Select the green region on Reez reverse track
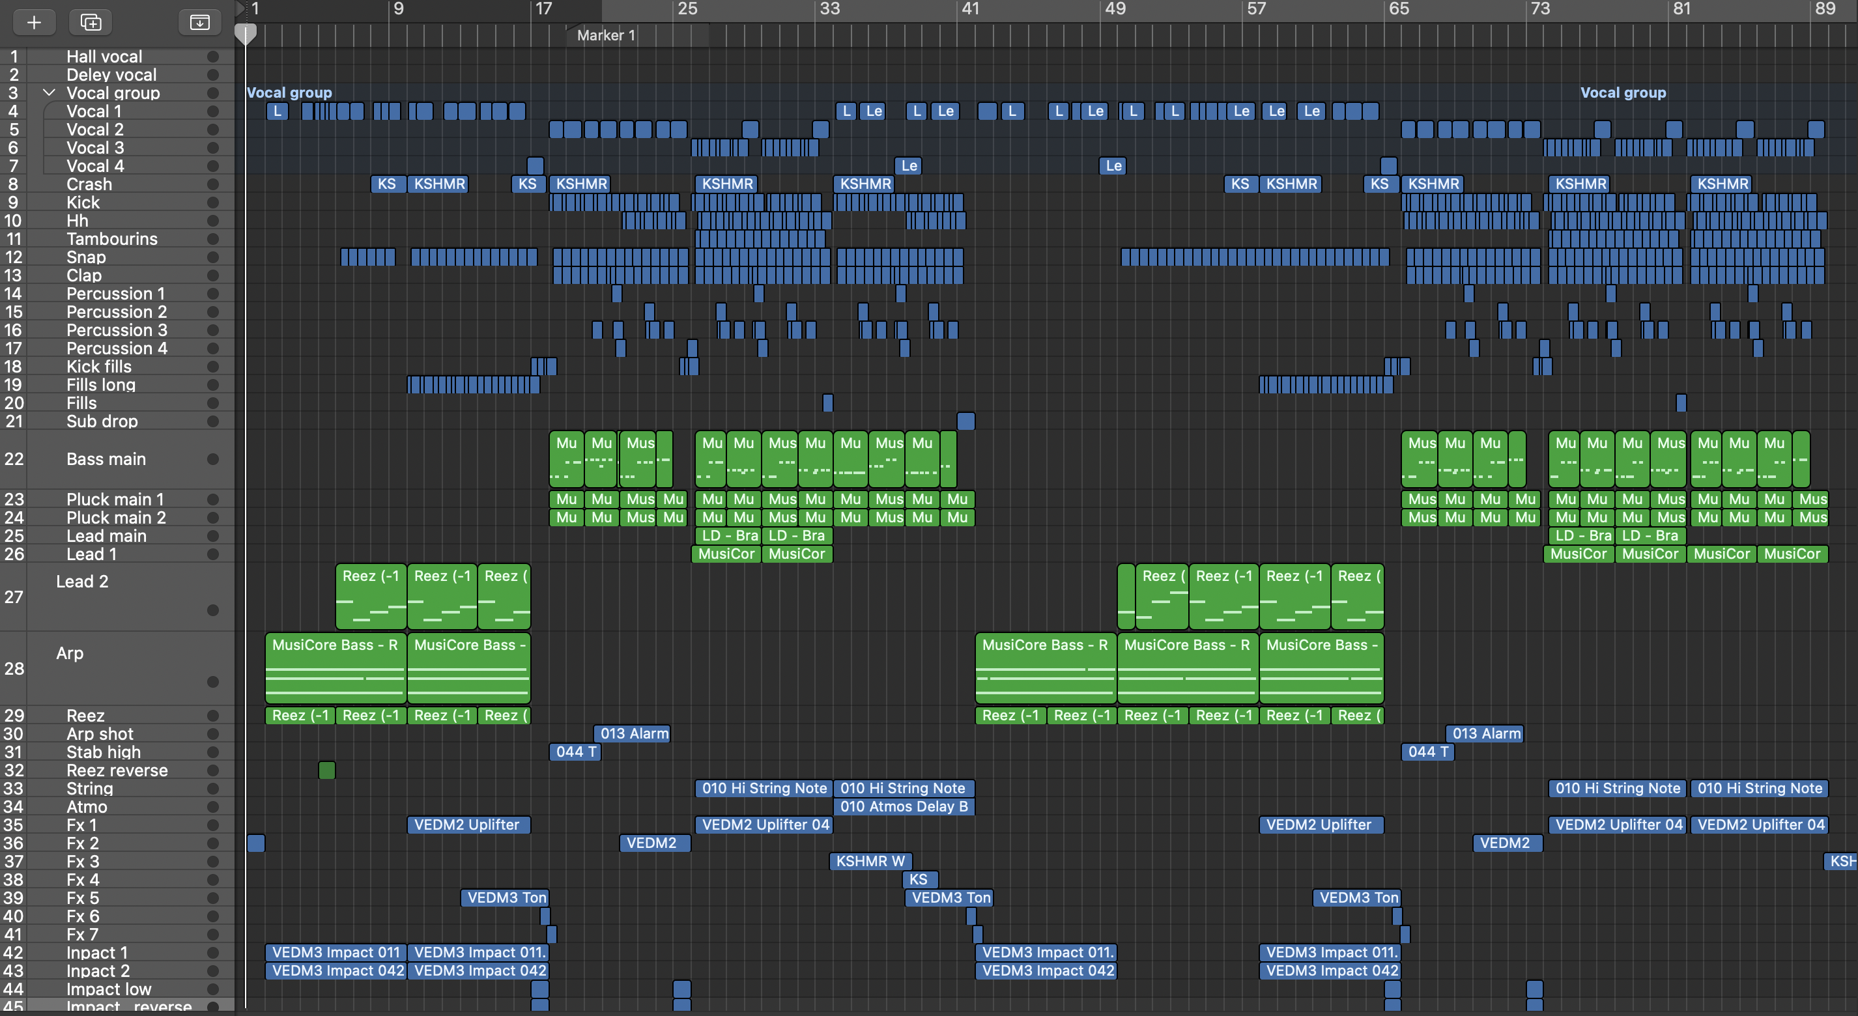Screen dimensions: 1858x1016 [327, 770]
